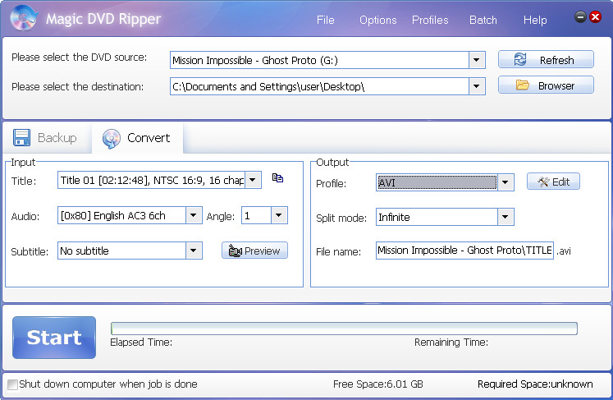The height and width of the screenshot is (400, 613).
Task: Click the Preview button
Action: coord(254,251)
